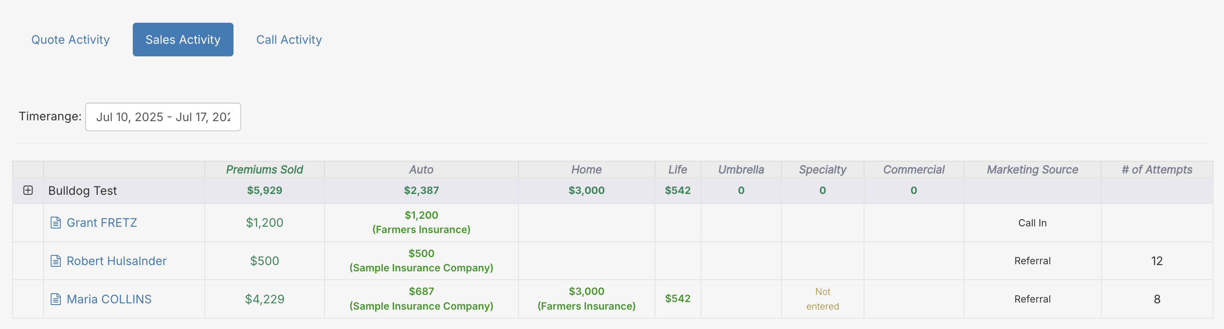Open Grant FRETZ customer link

tap(102, 223)
